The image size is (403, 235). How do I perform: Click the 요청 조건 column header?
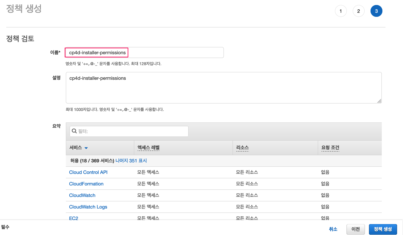pos(330,147)
